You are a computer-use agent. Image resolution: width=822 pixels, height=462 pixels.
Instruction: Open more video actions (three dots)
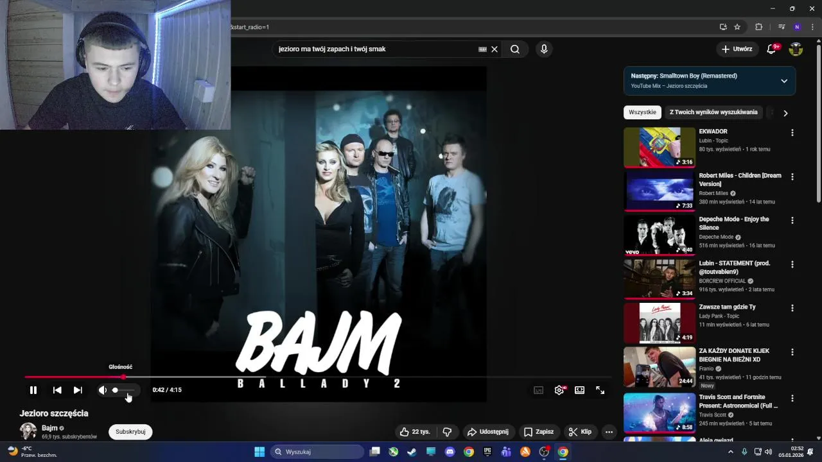click(x=609, y=432)
